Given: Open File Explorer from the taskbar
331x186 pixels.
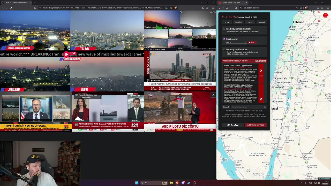Looking at the screenshot, I should click(x=171, y=183).
